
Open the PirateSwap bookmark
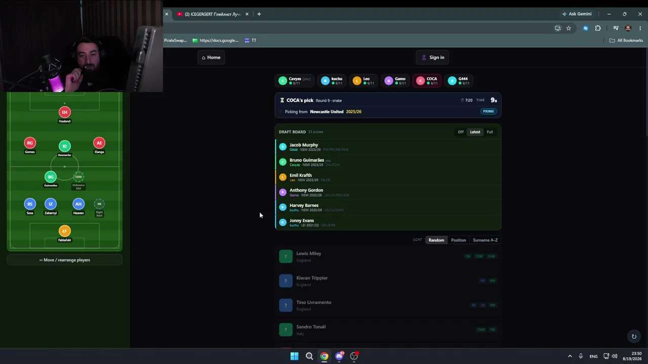click(x=175, y=40)
